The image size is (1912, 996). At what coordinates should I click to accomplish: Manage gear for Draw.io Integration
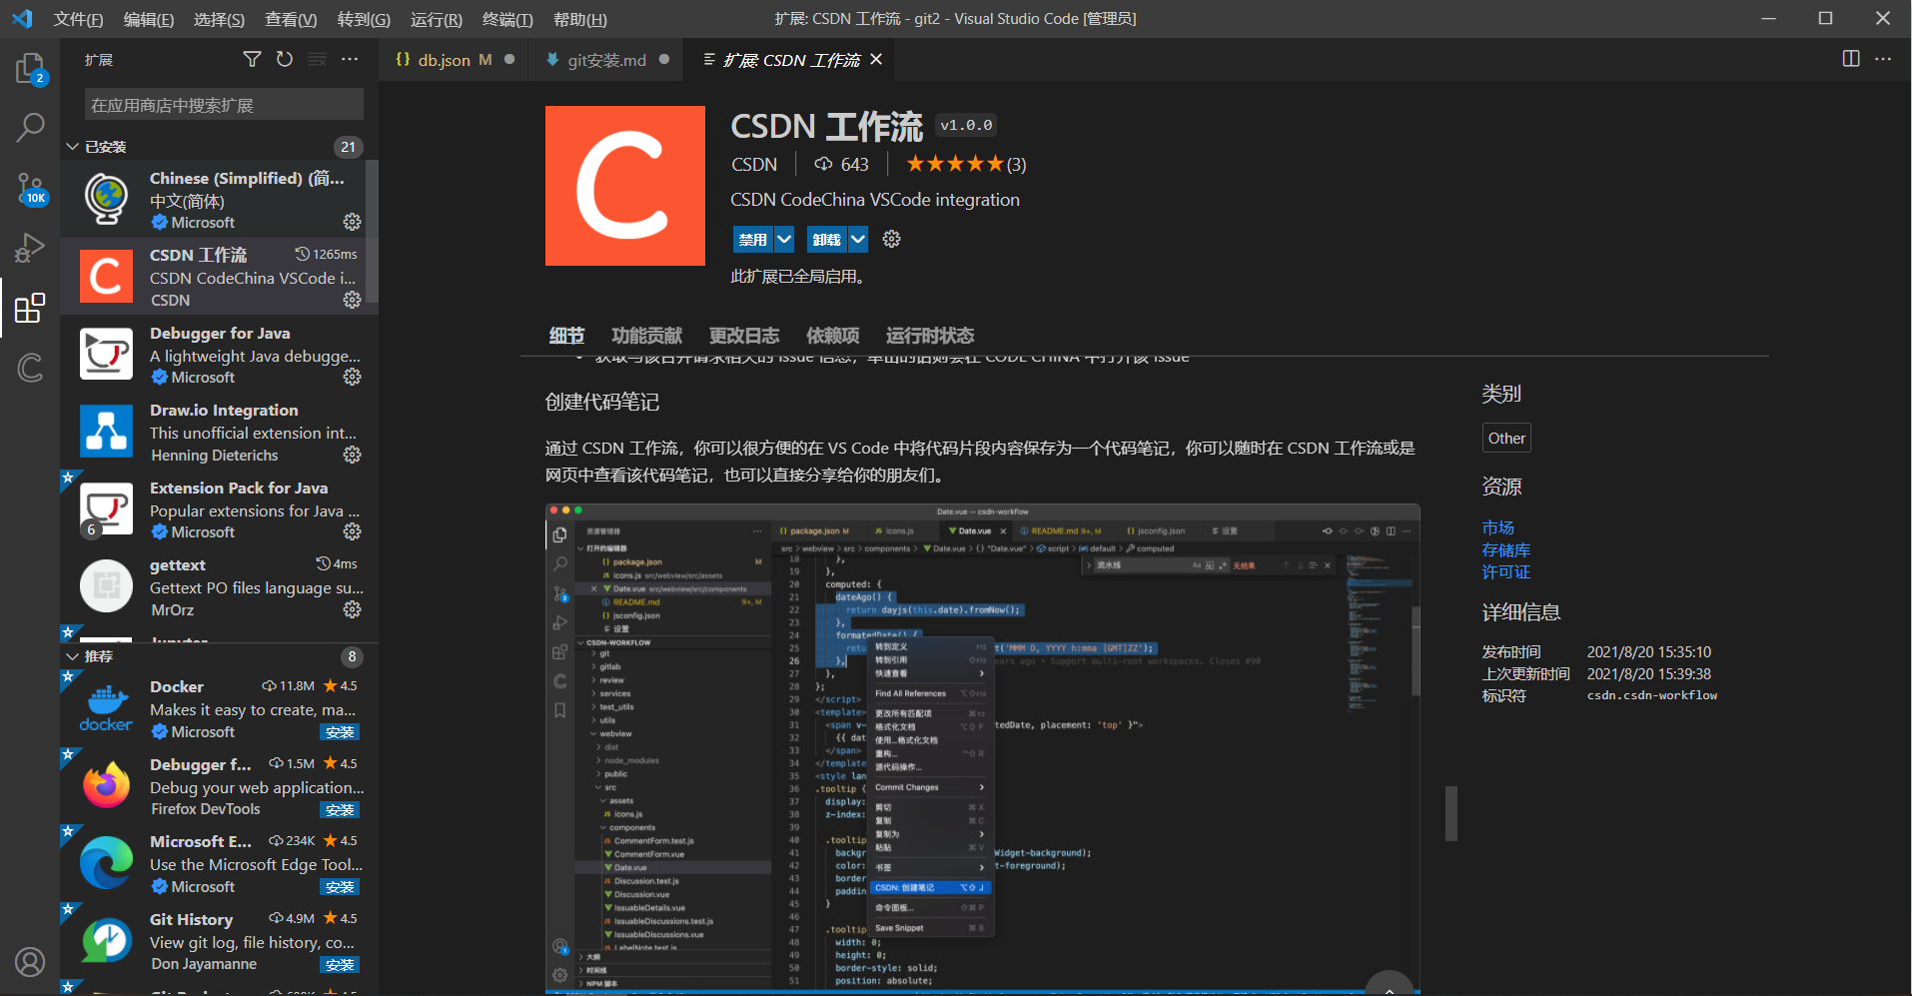click(x=352, y=455)
